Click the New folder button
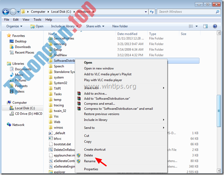 point(120,26)
